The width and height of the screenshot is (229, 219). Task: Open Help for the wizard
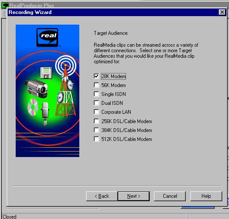[206, 196]
